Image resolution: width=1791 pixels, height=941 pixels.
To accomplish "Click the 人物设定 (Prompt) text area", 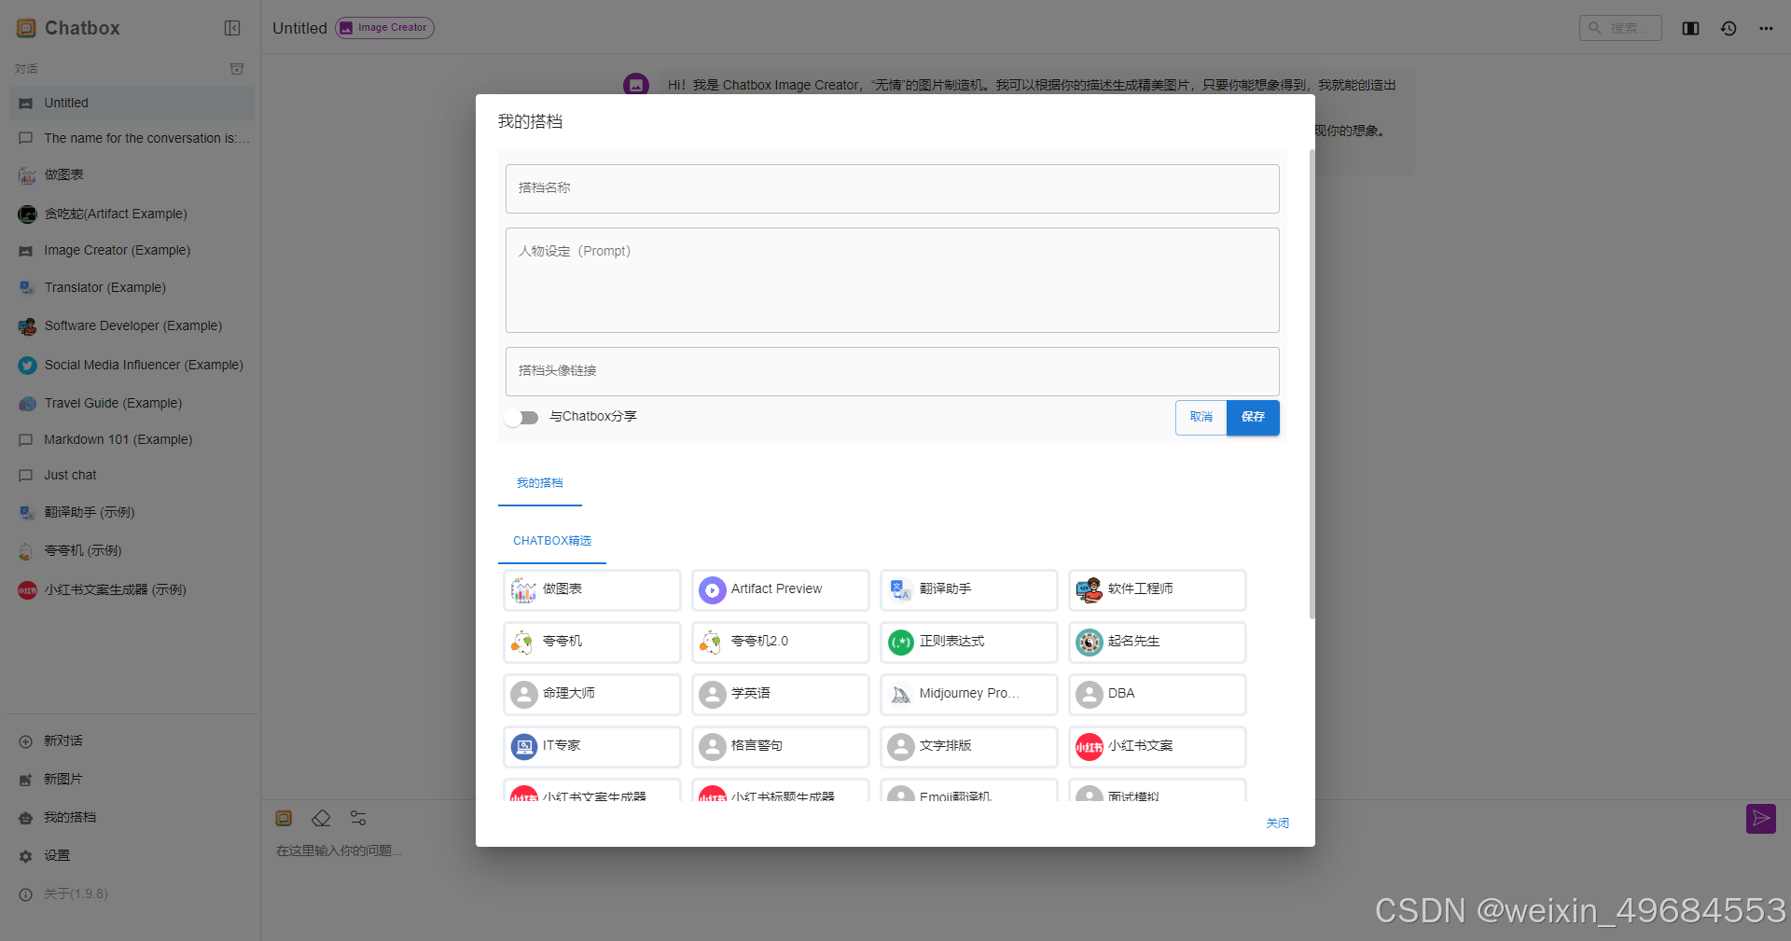I will coord(893,280).
